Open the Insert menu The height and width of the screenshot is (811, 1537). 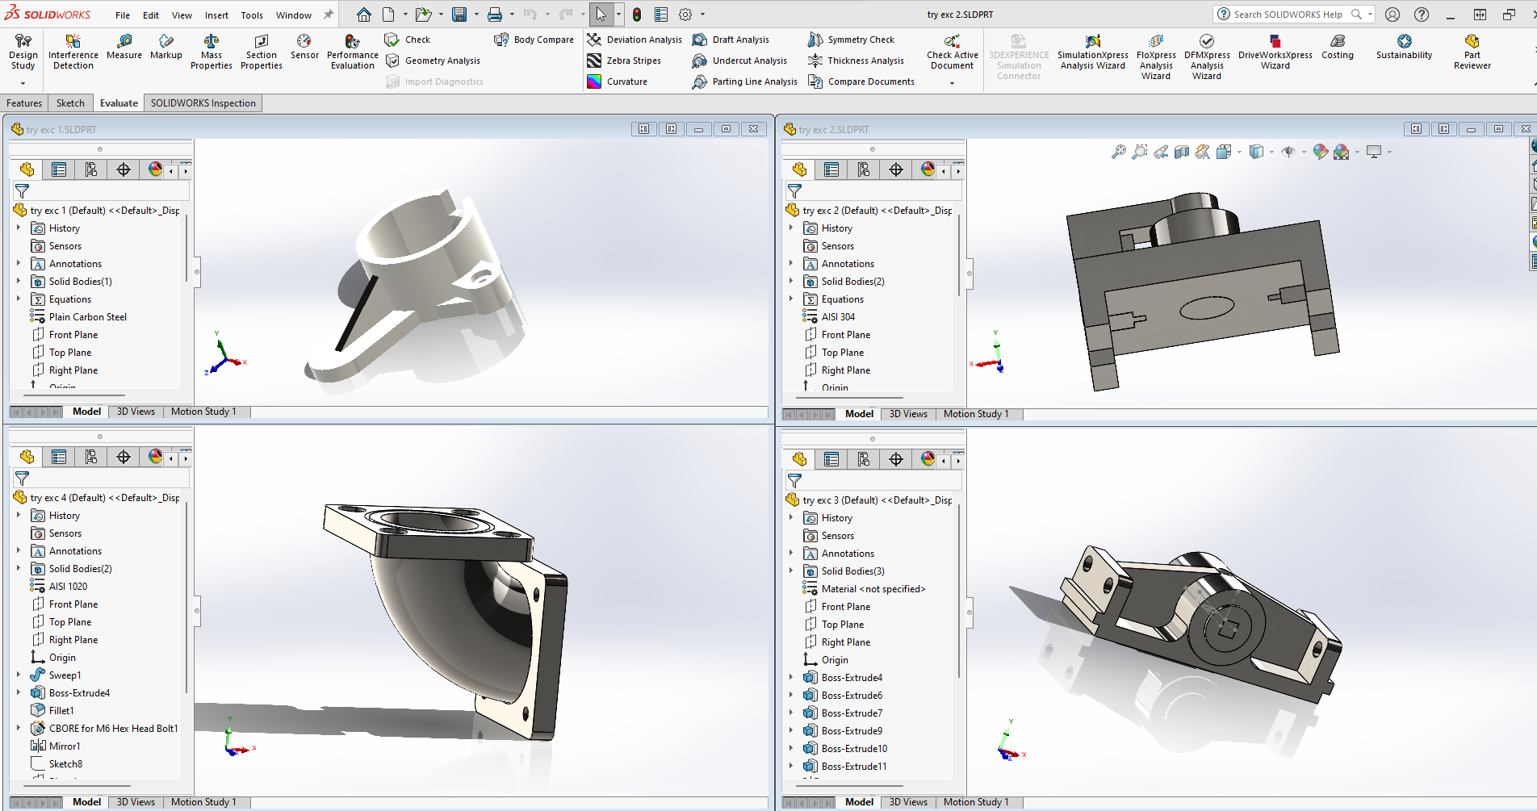coord(216,15)
